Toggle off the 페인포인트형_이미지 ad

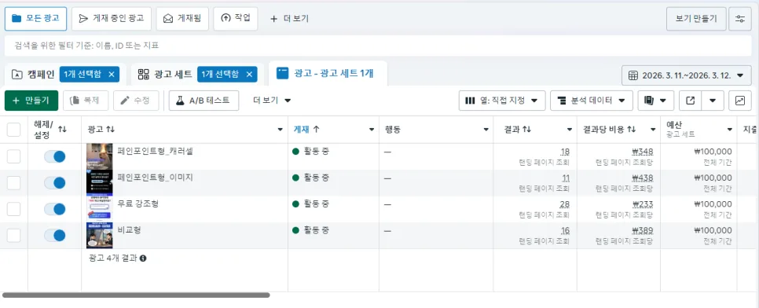(x=54, y=182)
